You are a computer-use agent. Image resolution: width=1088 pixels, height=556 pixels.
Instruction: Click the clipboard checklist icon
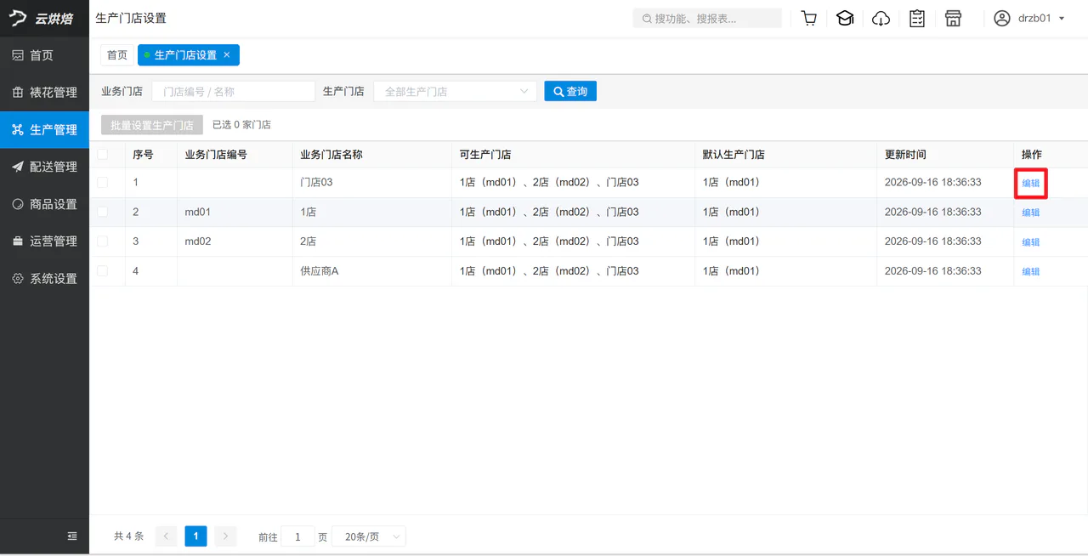pos(917,18)
